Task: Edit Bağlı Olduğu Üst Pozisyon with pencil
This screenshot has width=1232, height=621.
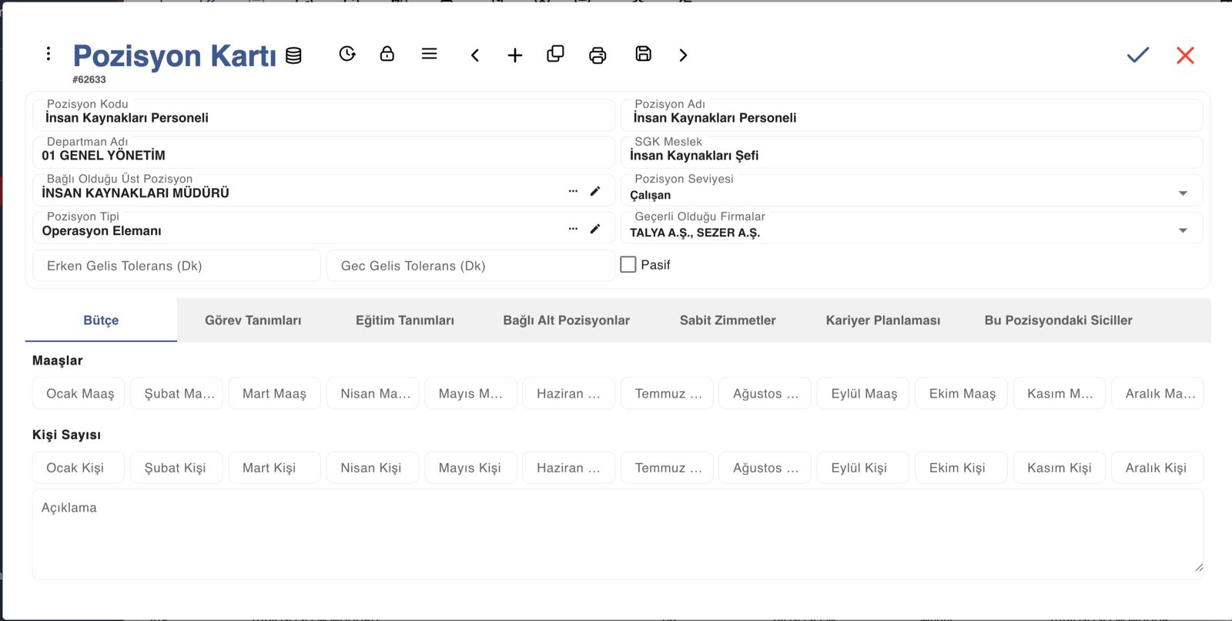Action: (x=595, y=191)
